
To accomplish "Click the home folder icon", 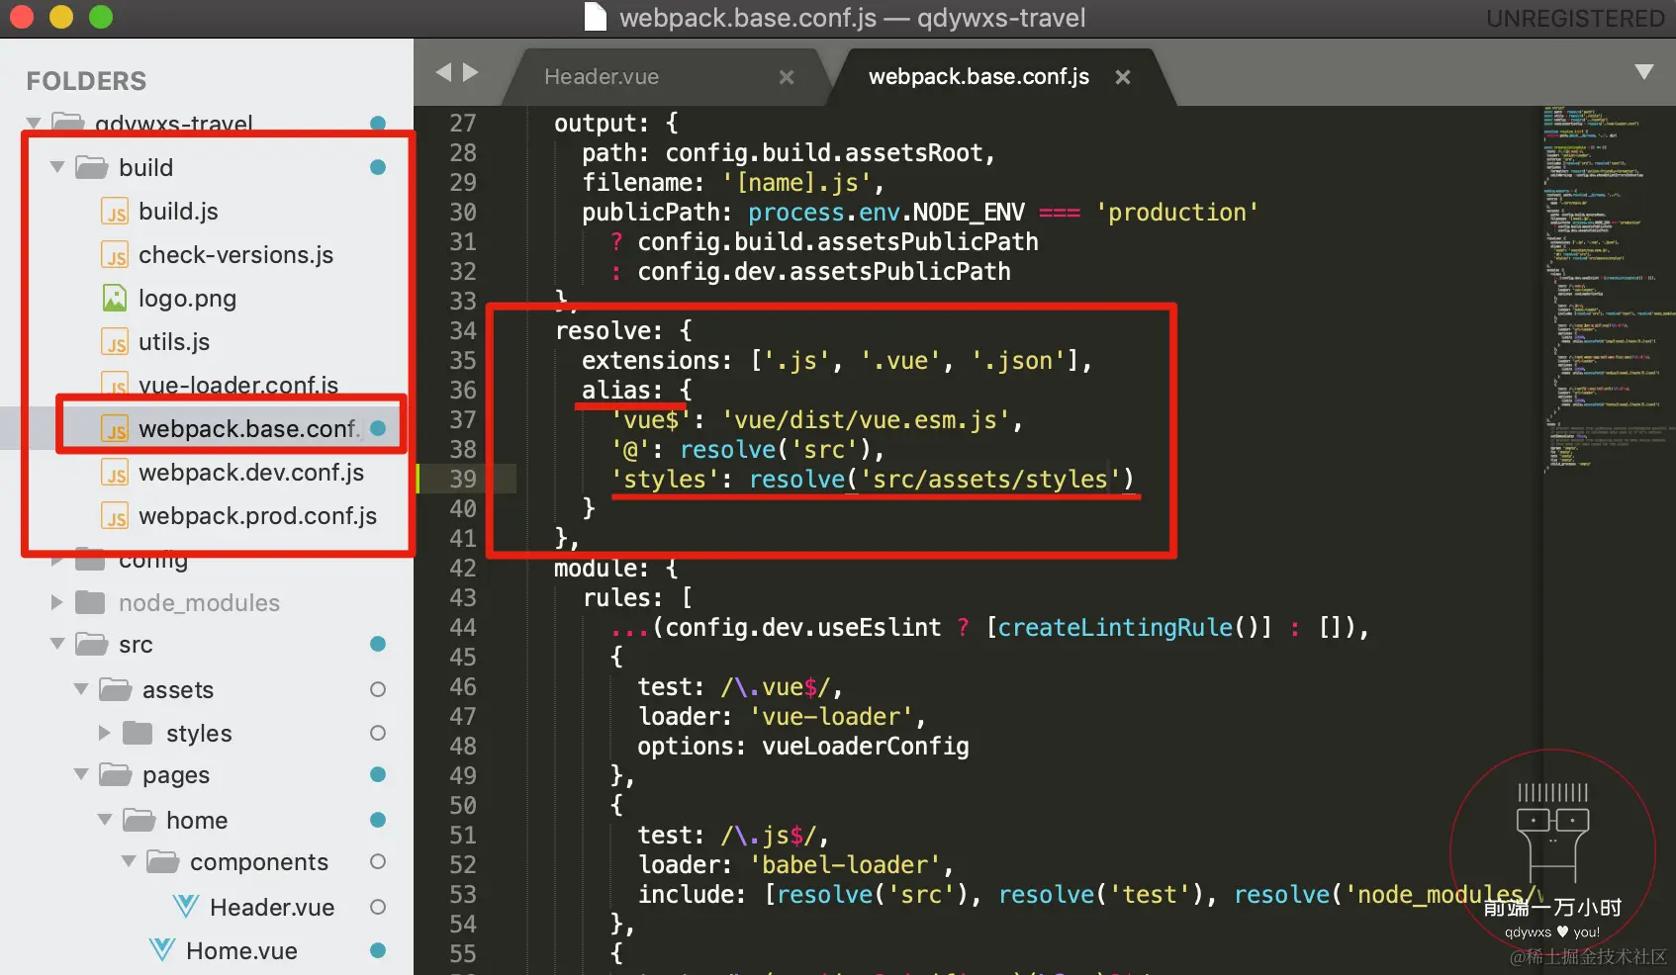I will click(140, 820).
